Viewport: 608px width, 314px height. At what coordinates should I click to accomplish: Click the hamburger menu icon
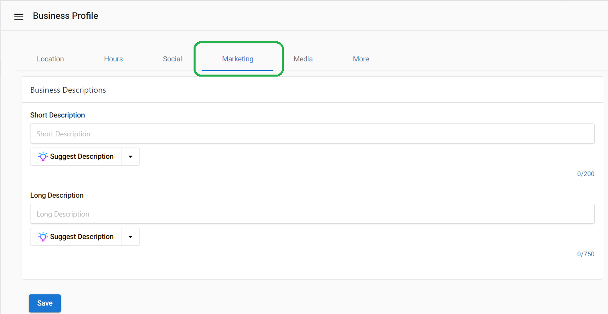[18, 16]
